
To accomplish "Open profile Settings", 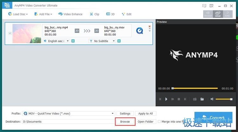I will pos(125,114).
